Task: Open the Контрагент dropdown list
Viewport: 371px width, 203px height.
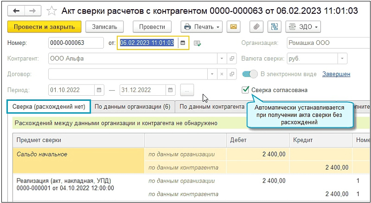Action: point(222,58)
